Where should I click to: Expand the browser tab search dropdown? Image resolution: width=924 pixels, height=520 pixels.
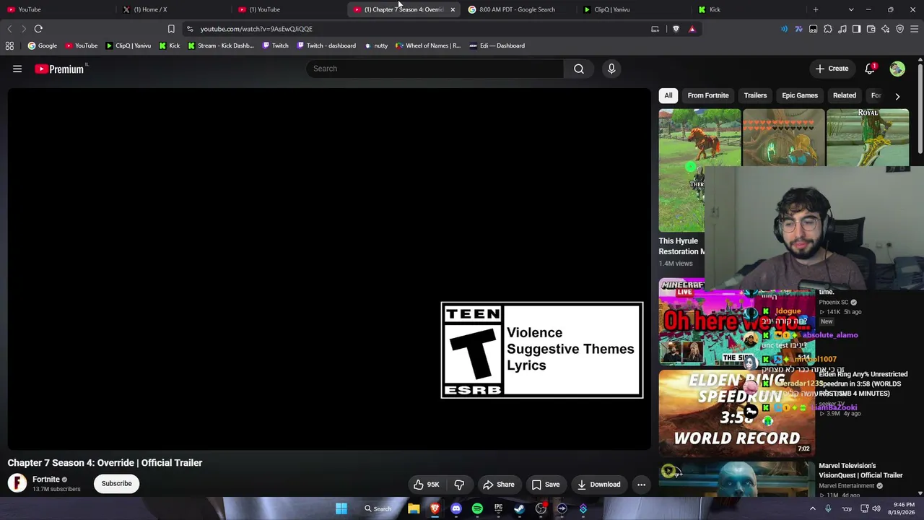(851, 9)
